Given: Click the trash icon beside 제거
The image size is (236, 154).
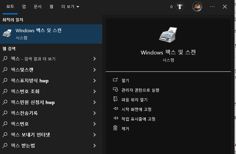Looking at the screenshot, I should coord(115,128).
